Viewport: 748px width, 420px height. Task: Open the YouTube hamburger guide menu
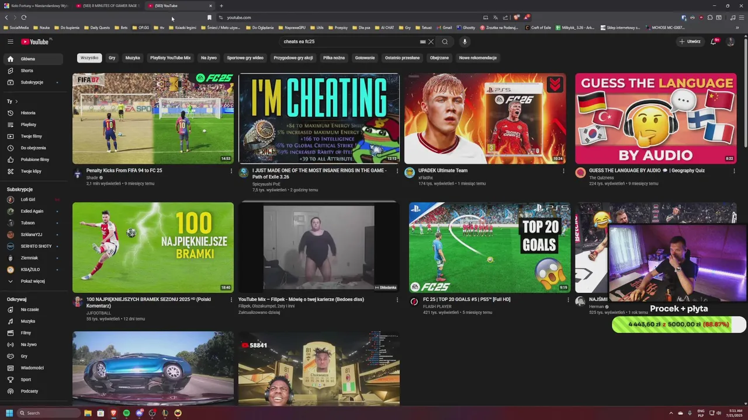click(x=10, y=41)
